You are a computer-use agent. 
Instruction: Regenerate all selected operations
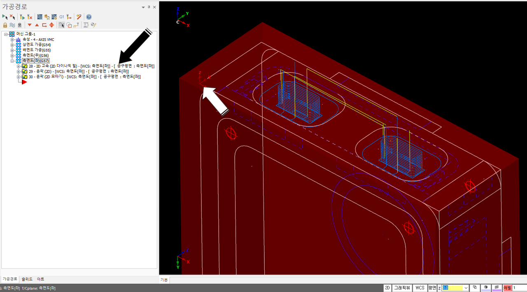coord(22,17)
